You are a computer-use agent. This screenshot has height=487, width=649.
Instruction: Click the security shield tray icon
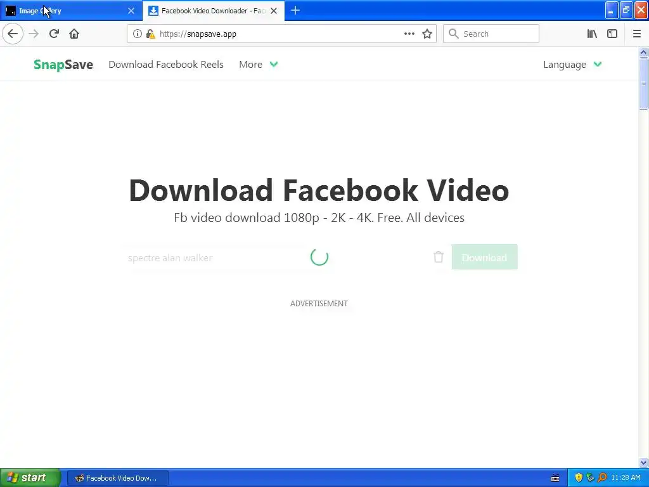pyautogui.click(x=579, y=478)
